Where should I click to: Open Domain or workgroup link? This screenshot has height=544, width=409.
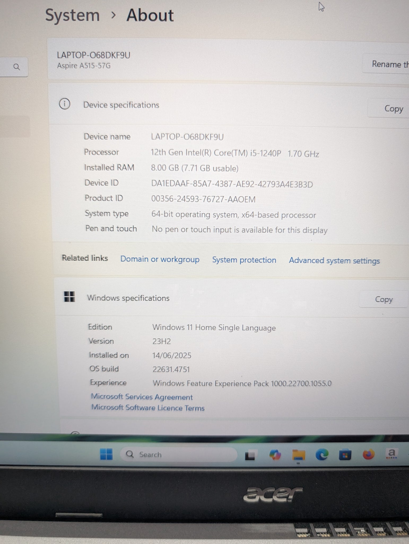click(160, 259)
